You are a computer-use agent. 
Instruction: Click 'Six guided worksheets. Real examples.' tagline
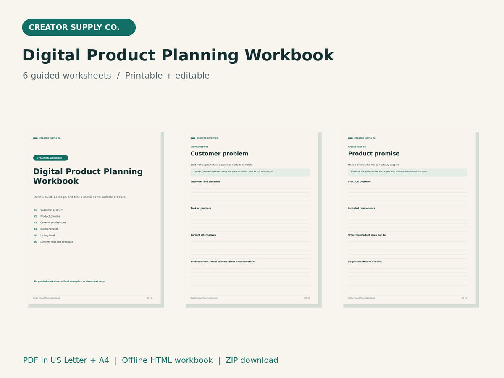[x=69, y=281]
